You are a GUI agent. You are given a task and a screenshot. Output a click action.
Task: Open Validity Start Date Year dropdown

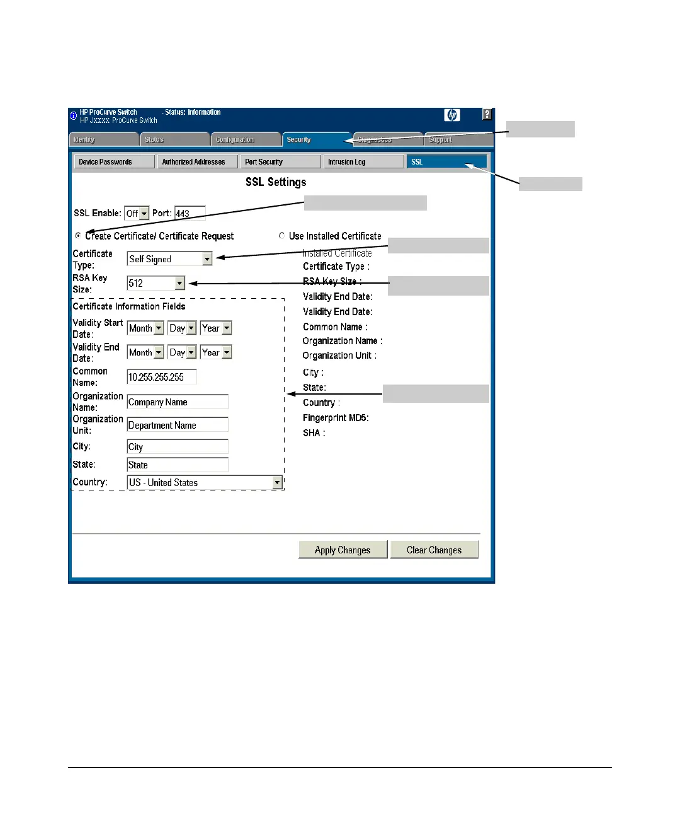(216, 328)
